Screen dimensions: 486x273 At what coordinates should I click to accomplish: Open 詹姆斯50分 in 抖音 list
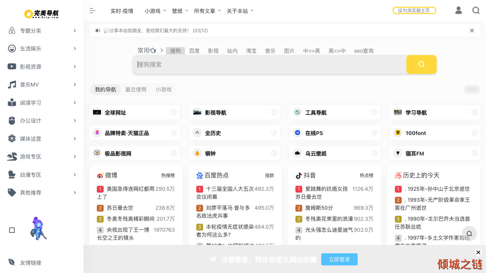click(319, 208)
